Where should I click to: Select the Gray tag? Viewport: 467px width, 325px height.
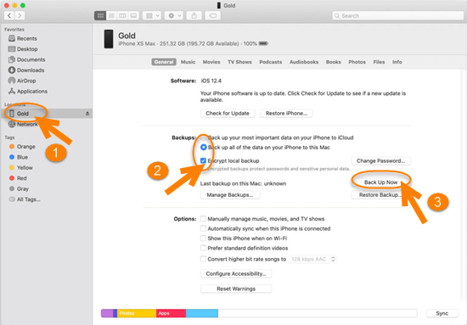(x=19, y=188)
